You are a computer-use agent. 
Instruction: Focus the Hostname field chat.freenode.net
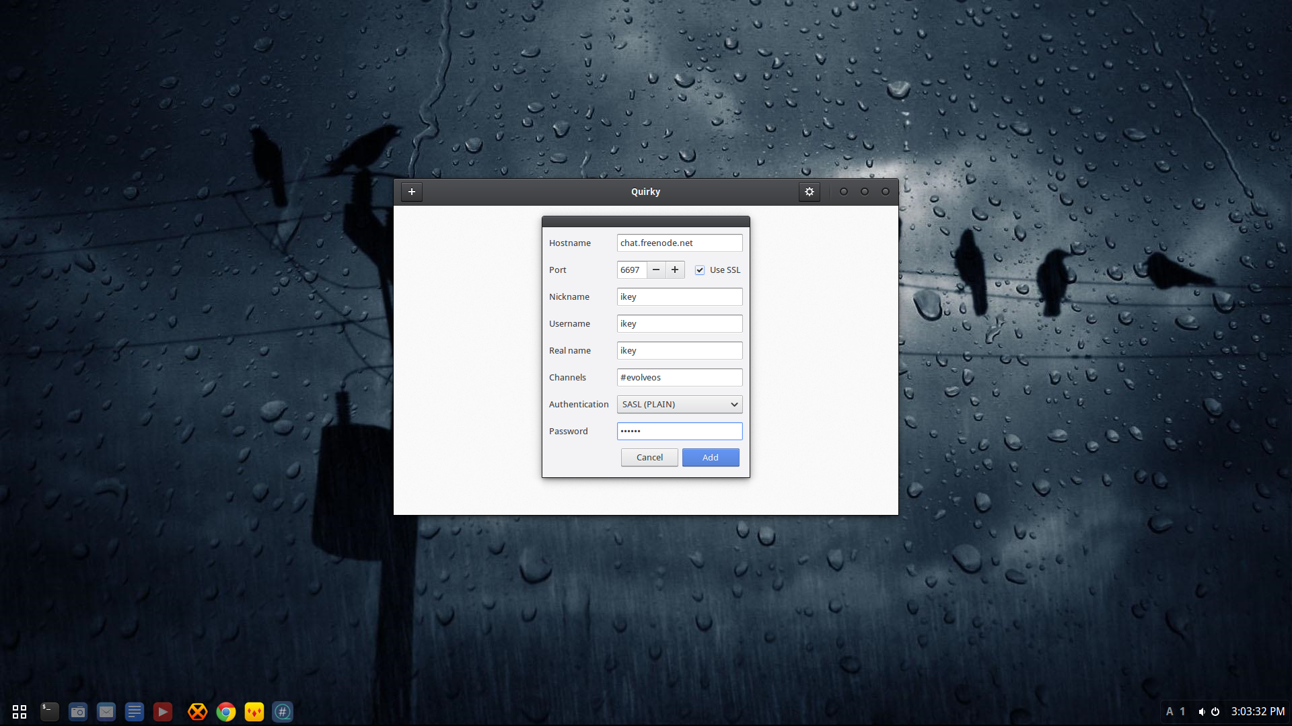tap(680, 243)
